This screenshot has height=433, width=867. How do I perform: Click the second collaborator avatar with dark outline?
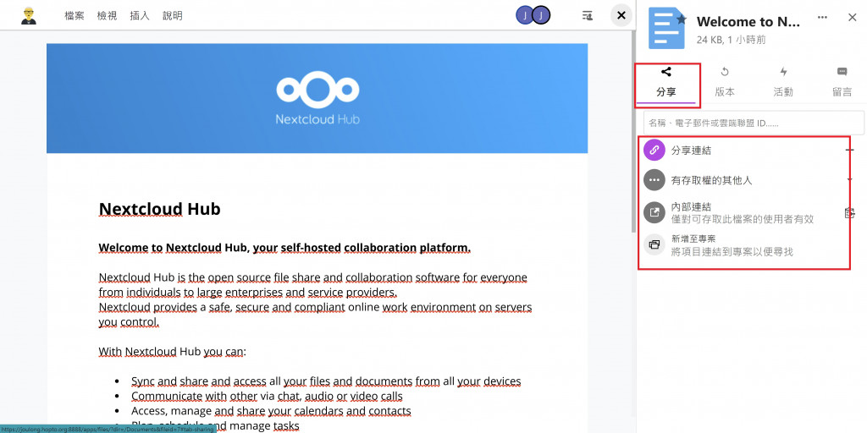click(x=541, y=15)
